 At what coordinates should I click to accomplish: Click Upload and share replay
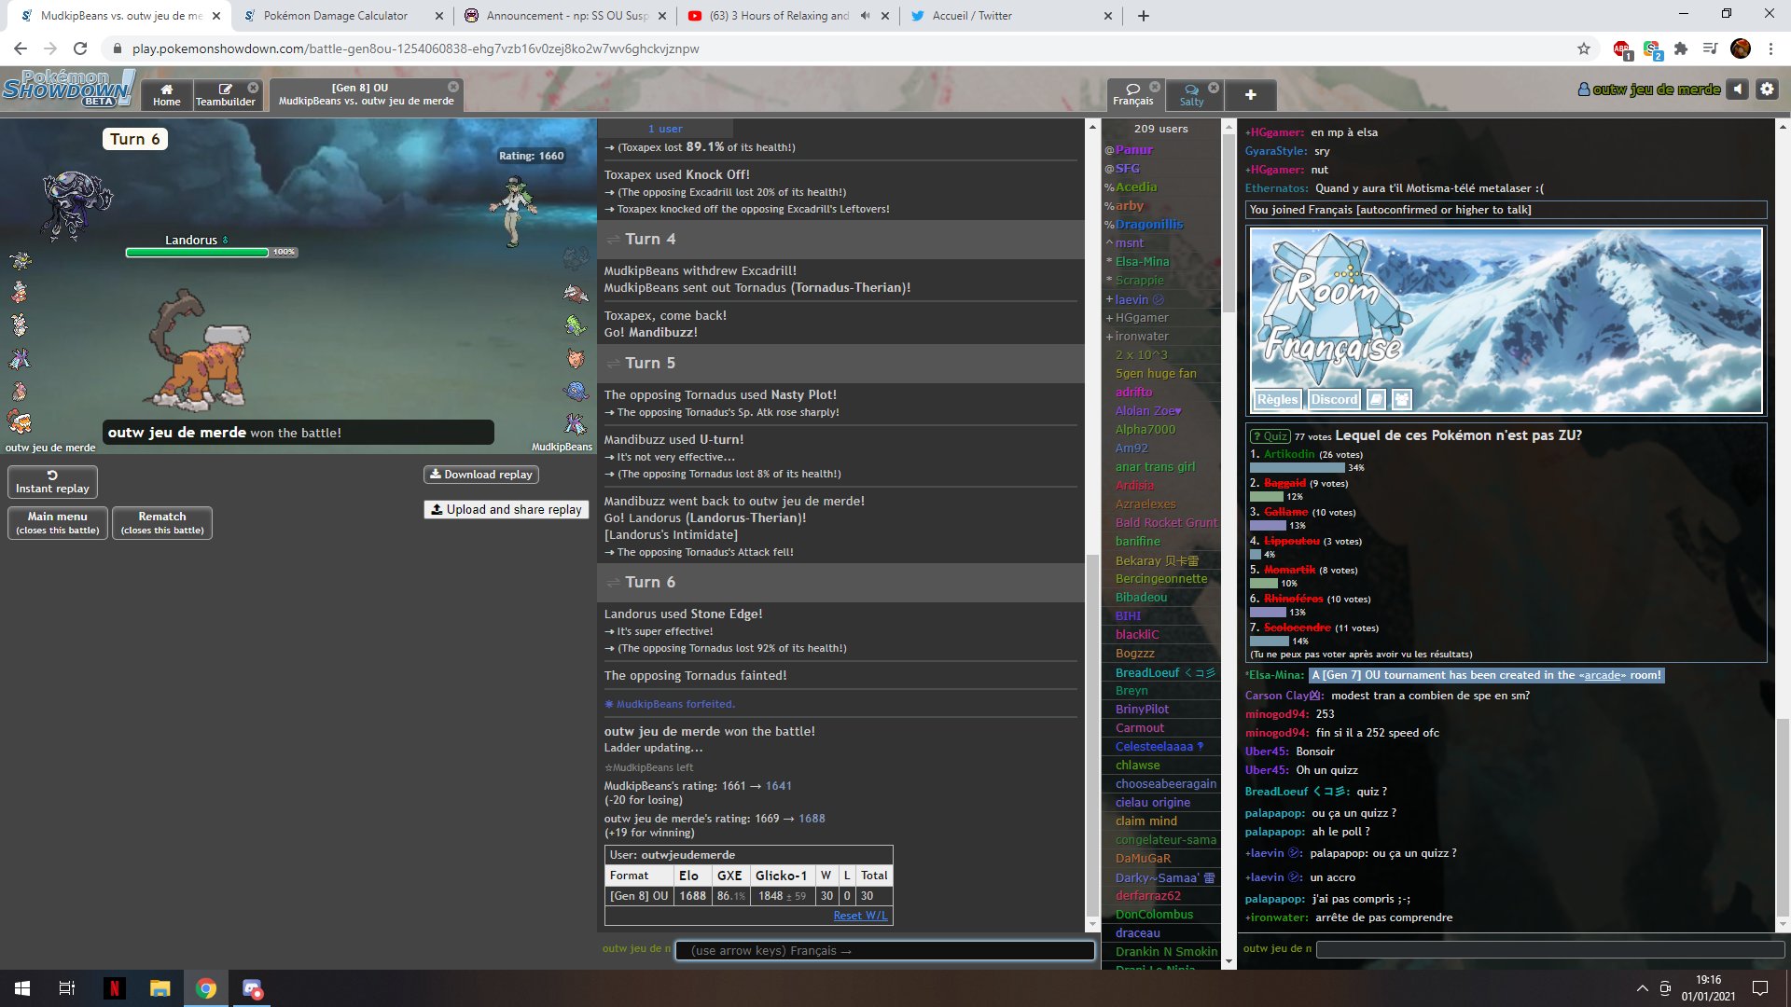tap(506, 509)
